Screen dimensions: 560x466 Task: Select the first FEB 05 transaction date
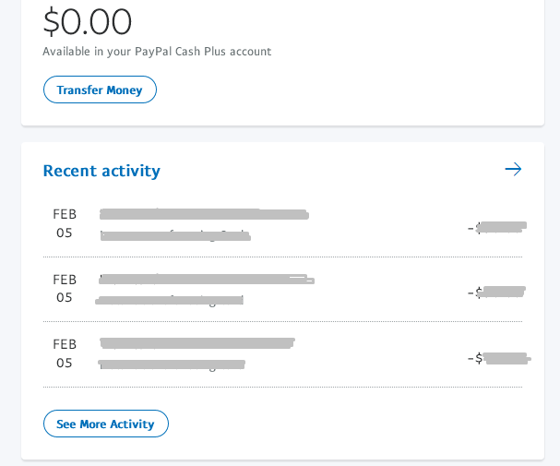(65, 223)
